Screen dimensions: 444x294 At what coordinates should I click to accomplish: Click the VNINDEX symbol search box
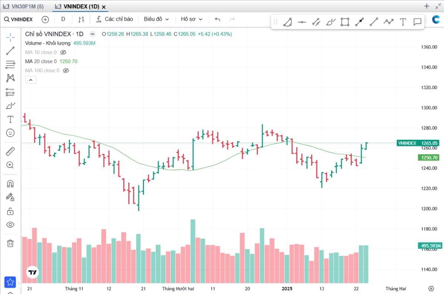point(19,19)
